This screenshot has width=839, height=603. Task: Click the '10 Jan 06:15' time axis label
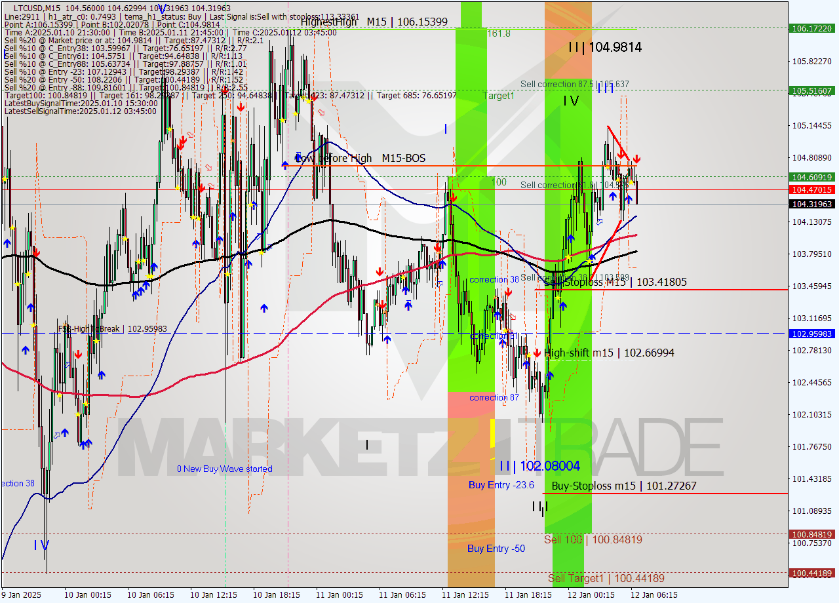click(x=150, y=595)
